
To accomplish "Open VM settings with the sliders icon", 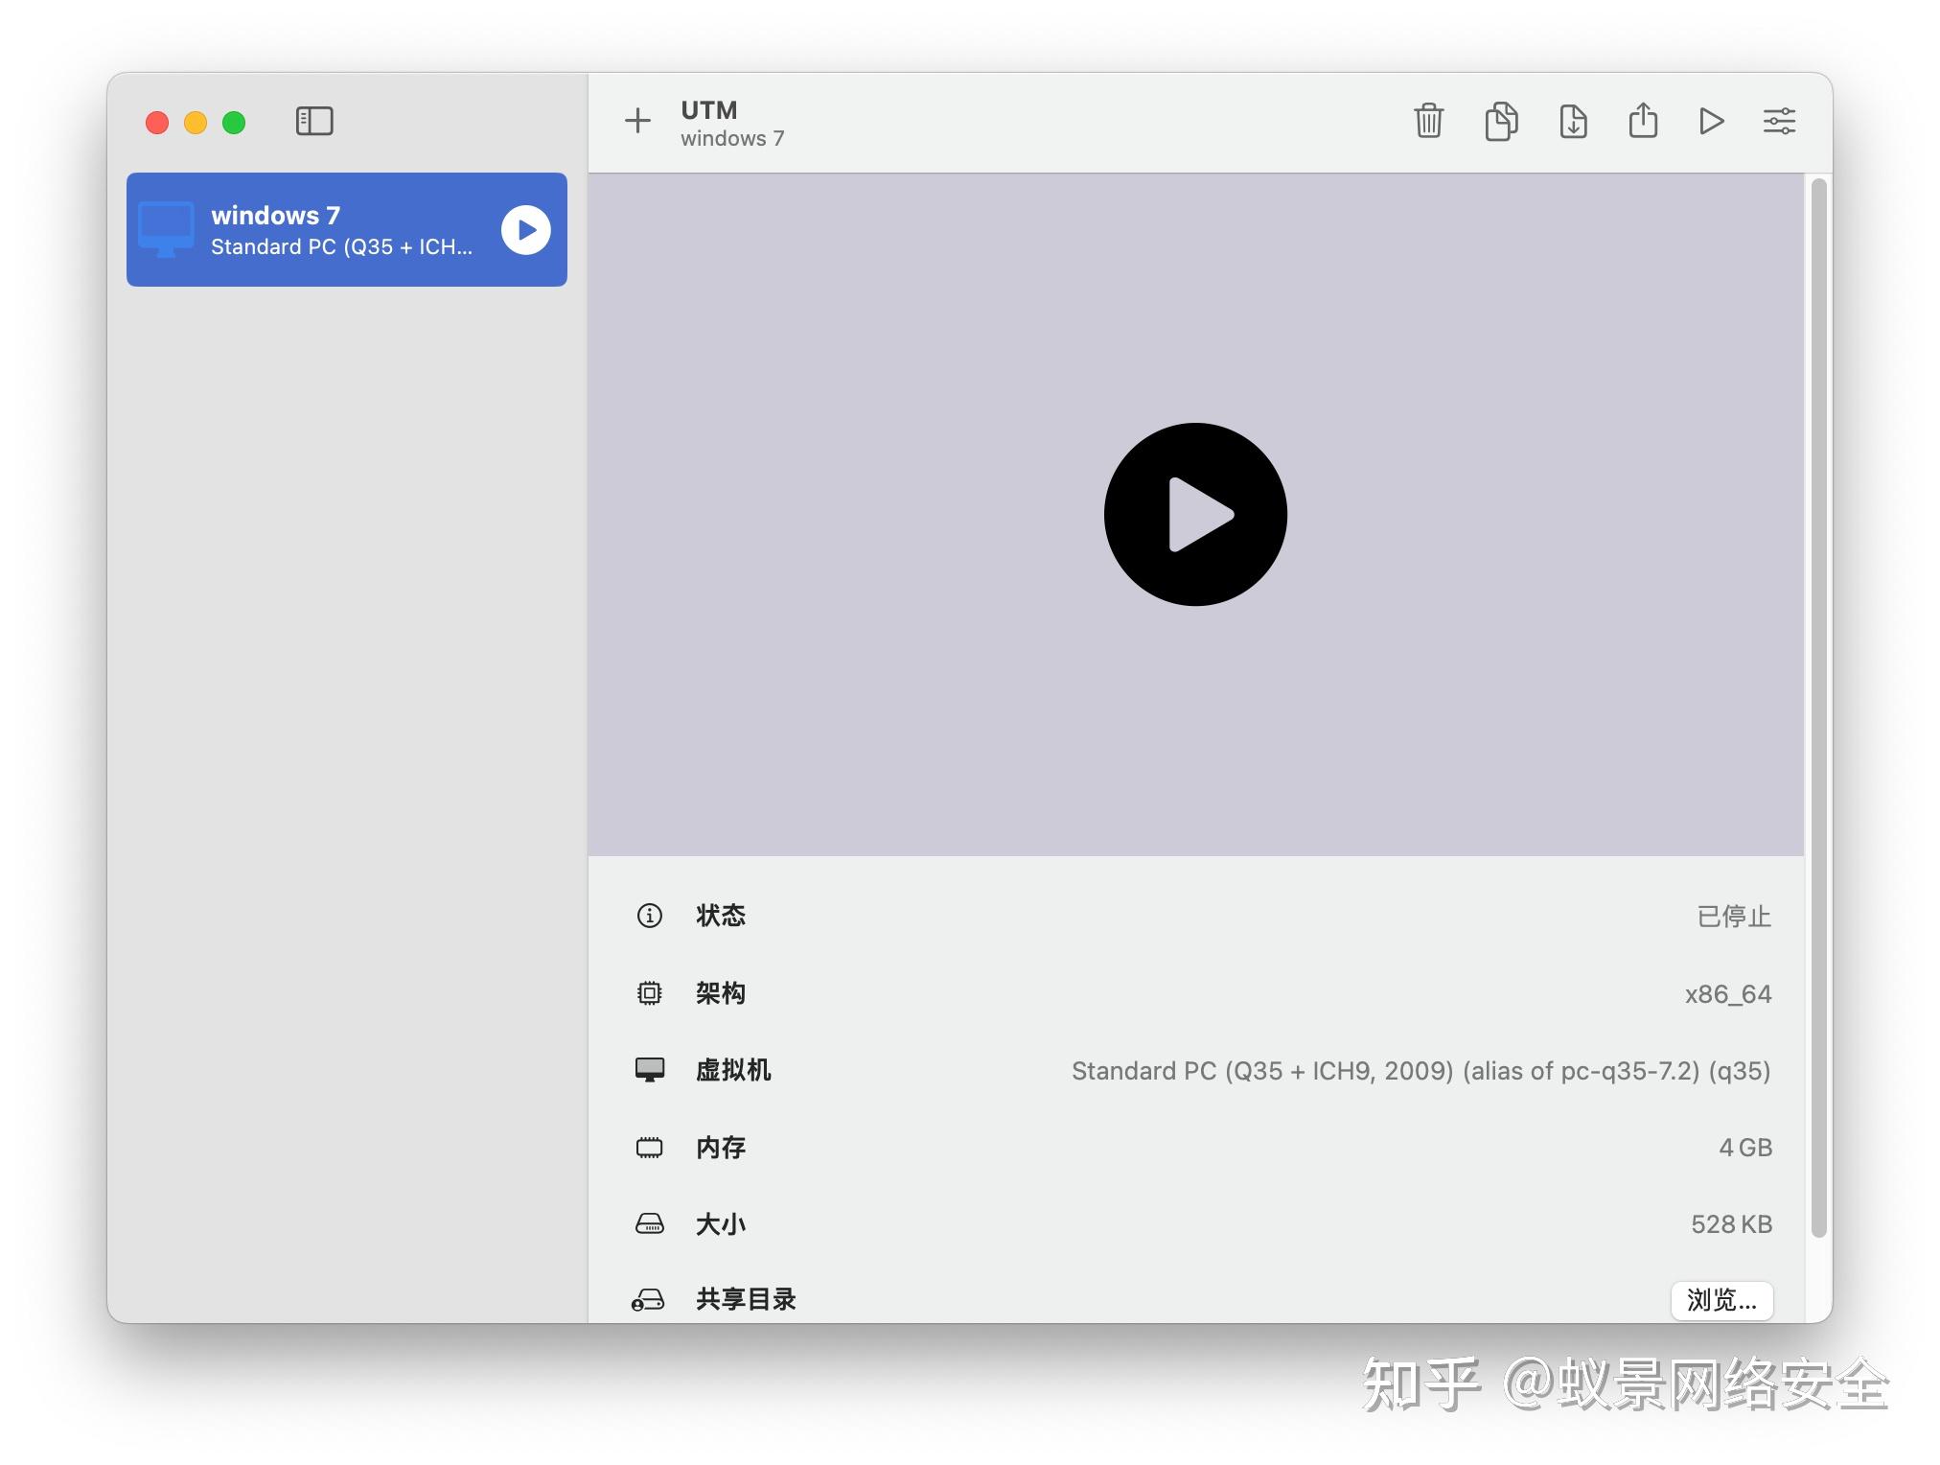I will click(1779, 122).
